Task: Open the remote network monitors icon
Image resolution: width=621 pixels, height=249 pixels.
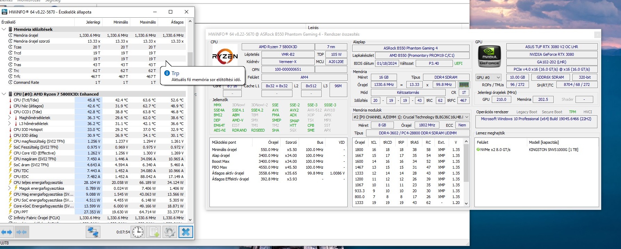Action: pos(93,232)
